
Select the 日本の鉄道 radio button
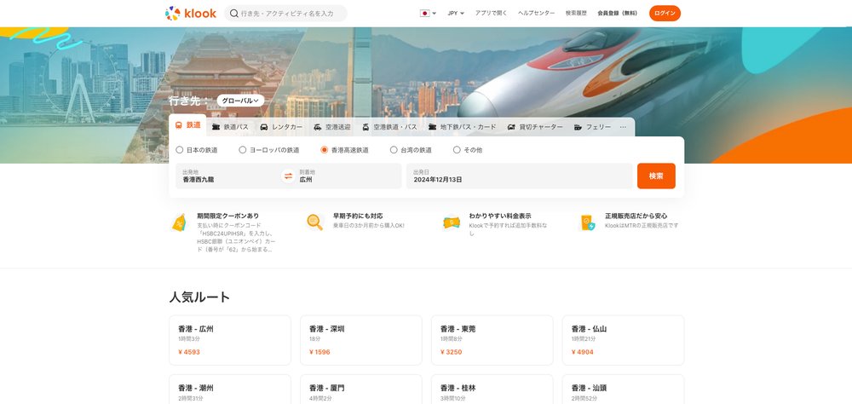[179, 150]
